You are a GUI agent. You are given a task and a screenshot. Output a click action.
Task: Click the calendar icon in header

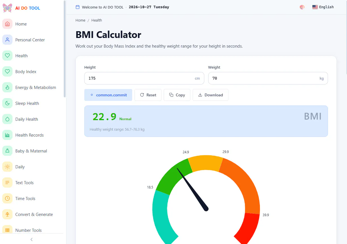pyautogui.click(x=77, y=7)
